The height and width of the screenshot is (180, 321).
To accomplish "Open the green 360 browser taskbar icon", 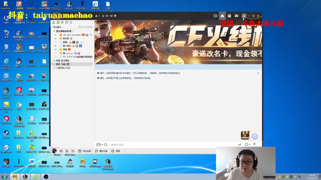I will [x=36, y=177].
